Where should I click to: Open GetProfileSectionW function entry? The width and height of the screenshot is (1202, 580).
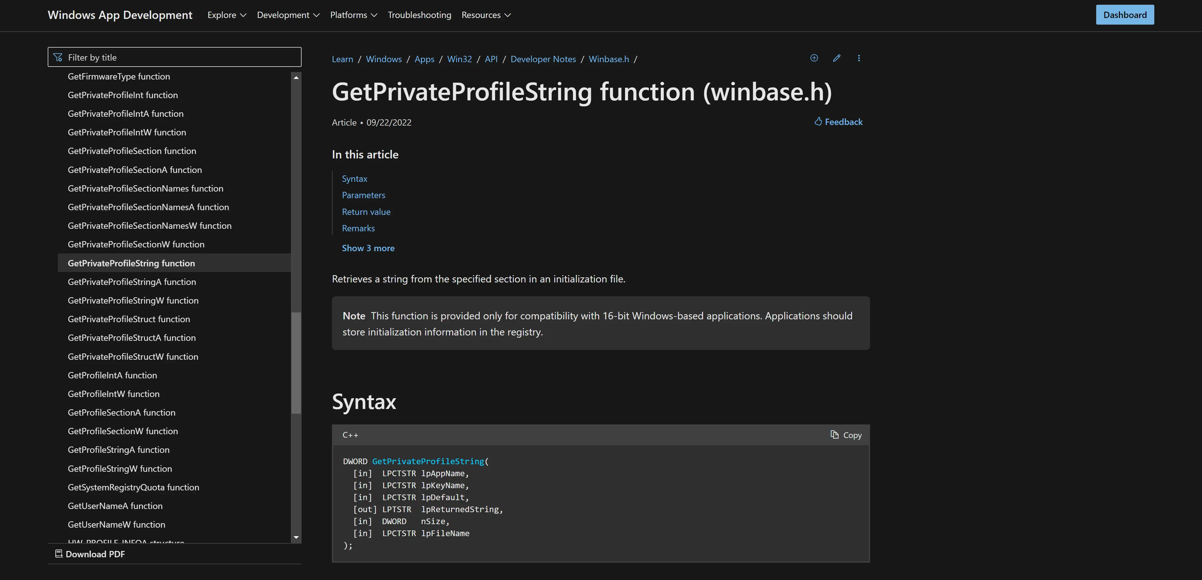[123, 431]
